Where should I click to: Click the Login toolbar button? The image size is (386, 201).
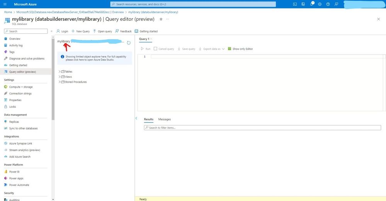[x=62, y=31]
